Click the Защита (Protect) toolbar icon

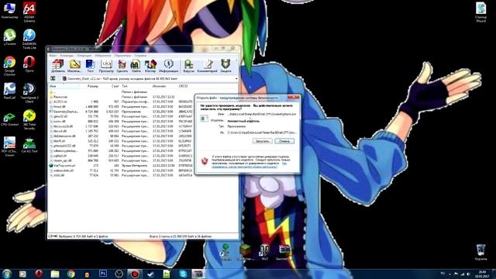coord(226,66)
